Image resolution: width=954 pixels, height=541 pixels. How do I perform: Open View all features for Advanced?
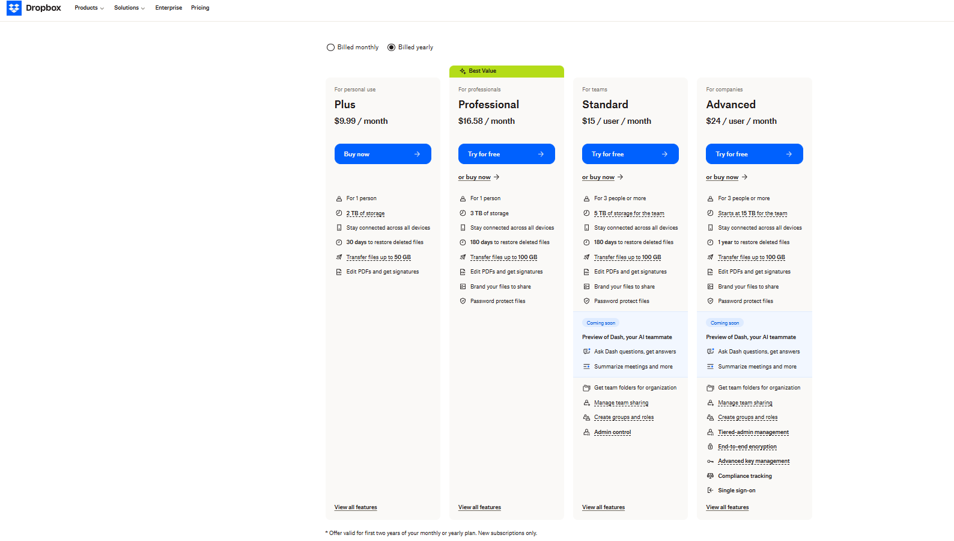click(x=728, y=507)
